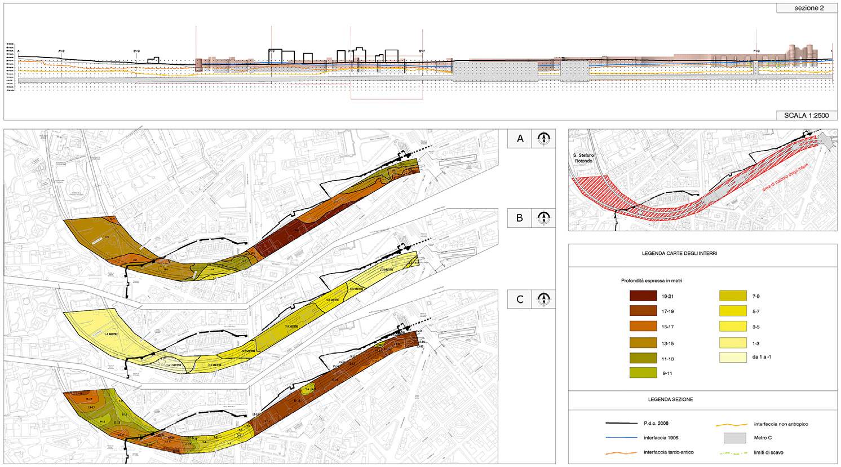Viewport: 841px width, 467px height.
Task: Pick the 7-9 depth color swatch
Action: point(733,296)
